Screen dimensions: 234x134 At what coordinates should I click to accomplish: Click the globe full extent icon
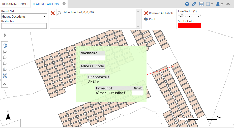click(x=5, y=46)
